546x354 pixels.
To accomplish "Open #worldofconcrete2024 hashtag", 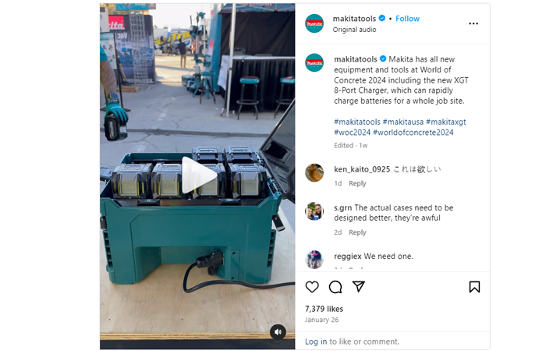I will tap(413, 133).
